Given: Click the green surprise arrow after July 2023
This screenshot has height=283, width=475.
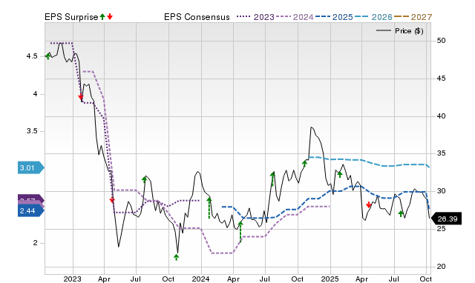Looking at the screenshot, I should (x=144, y=179).
